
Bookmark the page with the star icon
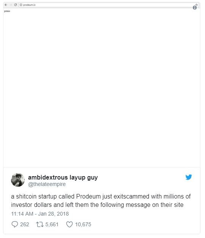point(197,5)
